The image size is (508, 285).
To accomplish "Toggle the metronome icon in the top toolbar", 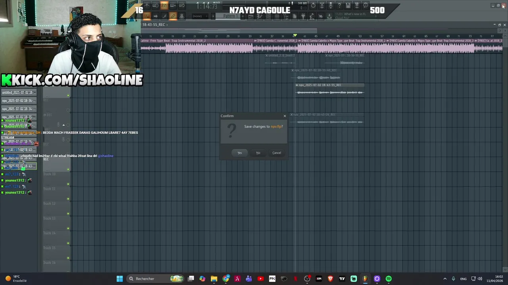I will (147, 5).
